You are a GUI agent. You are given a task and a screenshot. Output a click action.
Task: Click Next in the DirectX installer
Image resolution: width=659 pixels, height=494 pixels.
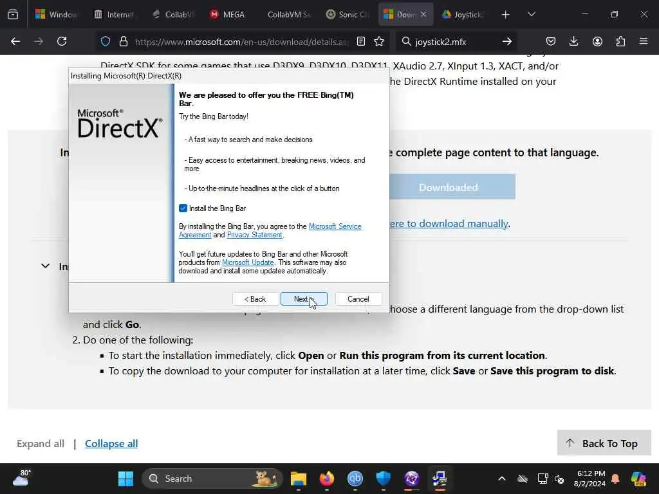click(x=304, y=298)
